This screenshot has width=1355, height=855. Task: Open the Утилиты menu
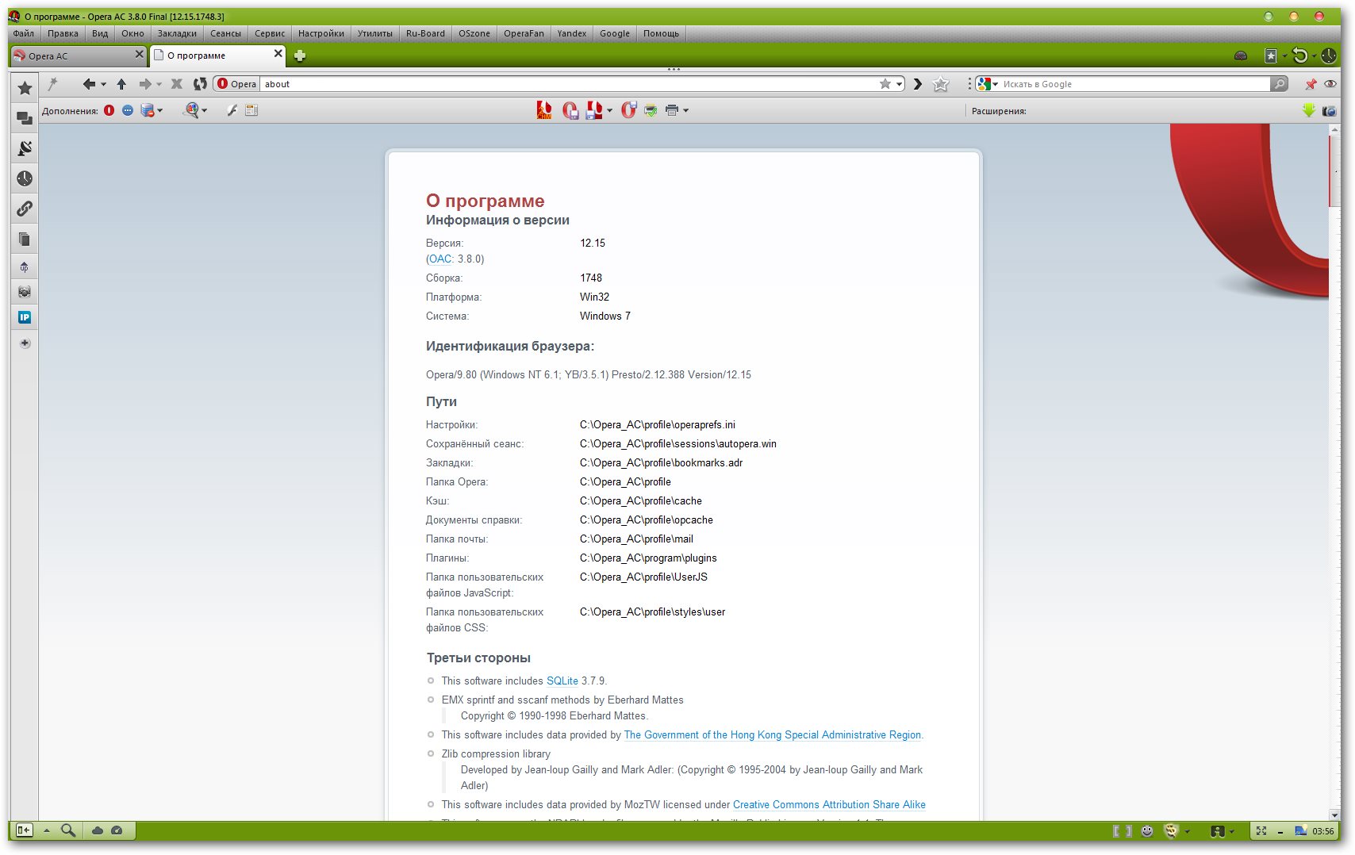click(374, 33)
